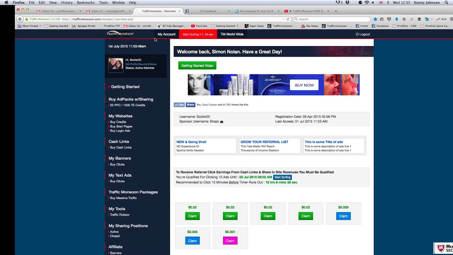Click the blue Start Surfing button

click(x=282, y=177)
